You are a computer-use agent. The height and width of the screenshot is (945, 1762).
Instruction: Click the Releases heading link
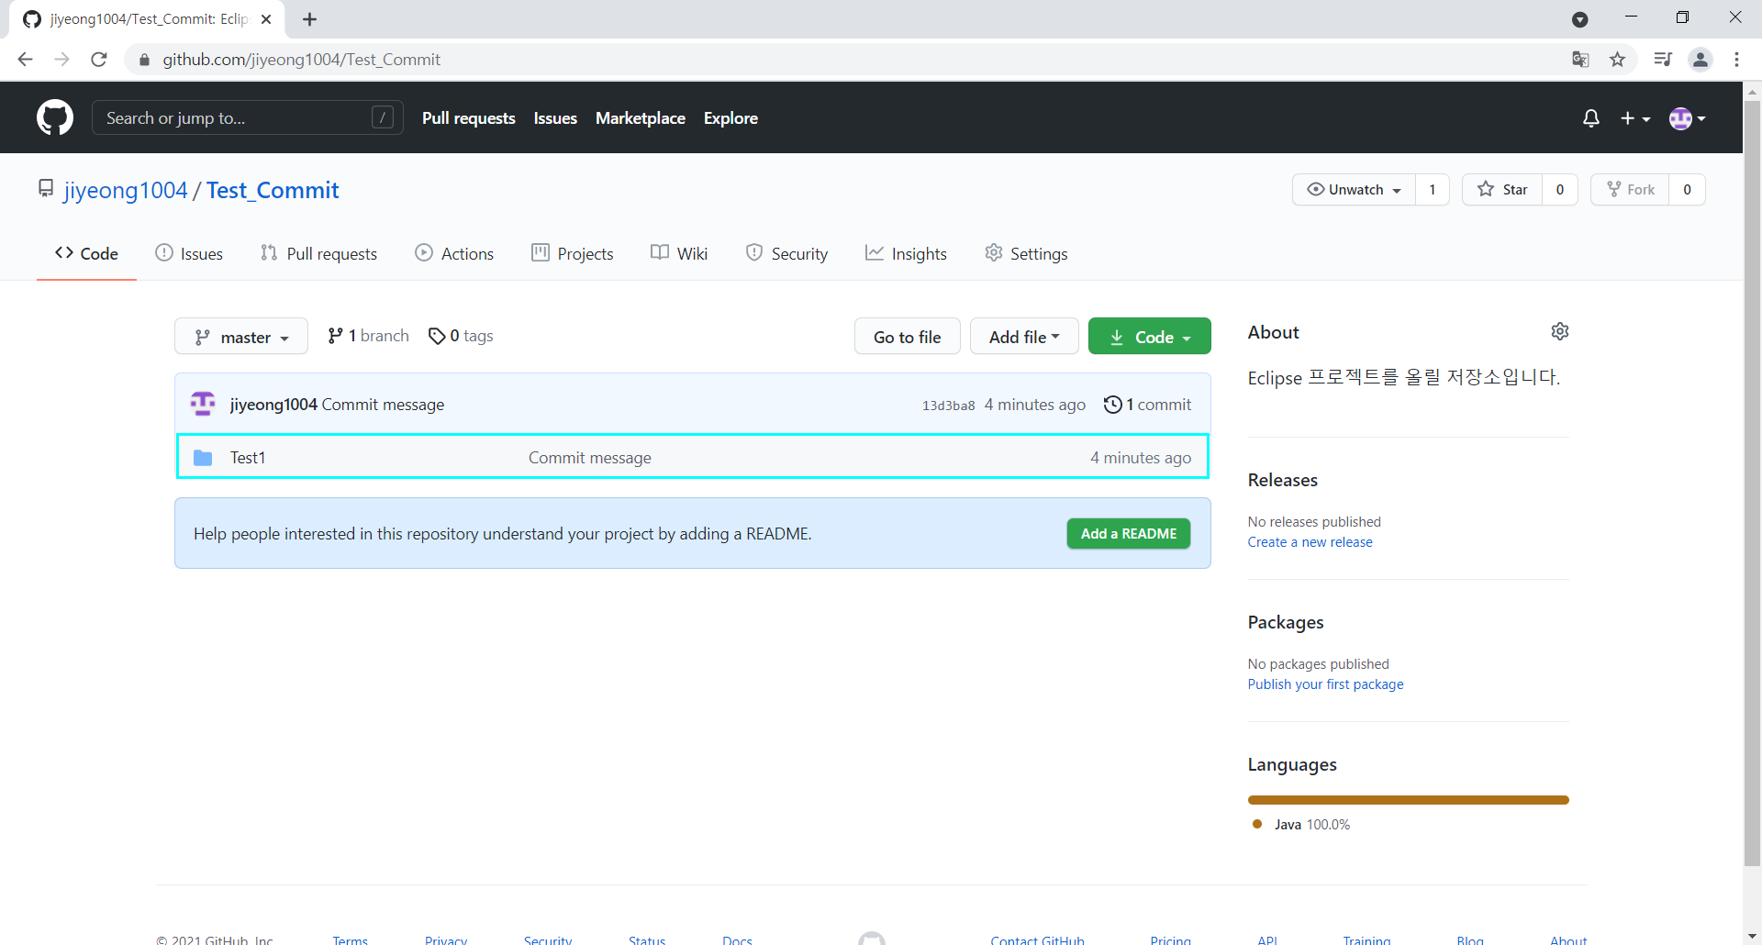click(x=1282, y=480)
